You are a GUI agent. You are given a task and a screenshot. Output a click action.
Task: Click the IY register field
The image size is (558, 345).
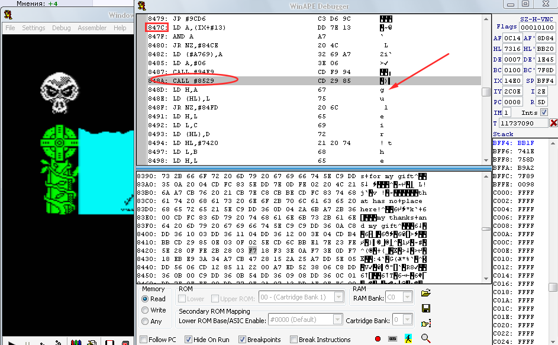512,92
